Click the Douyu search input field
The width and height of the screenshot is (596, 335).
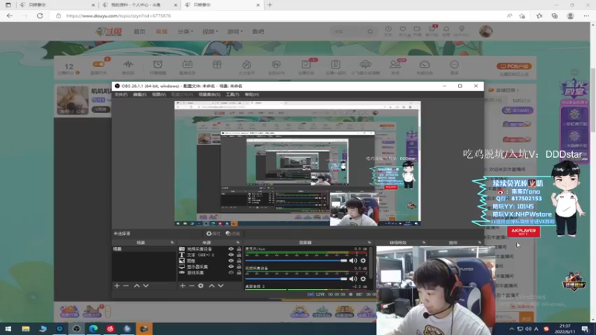coord(348,31)
